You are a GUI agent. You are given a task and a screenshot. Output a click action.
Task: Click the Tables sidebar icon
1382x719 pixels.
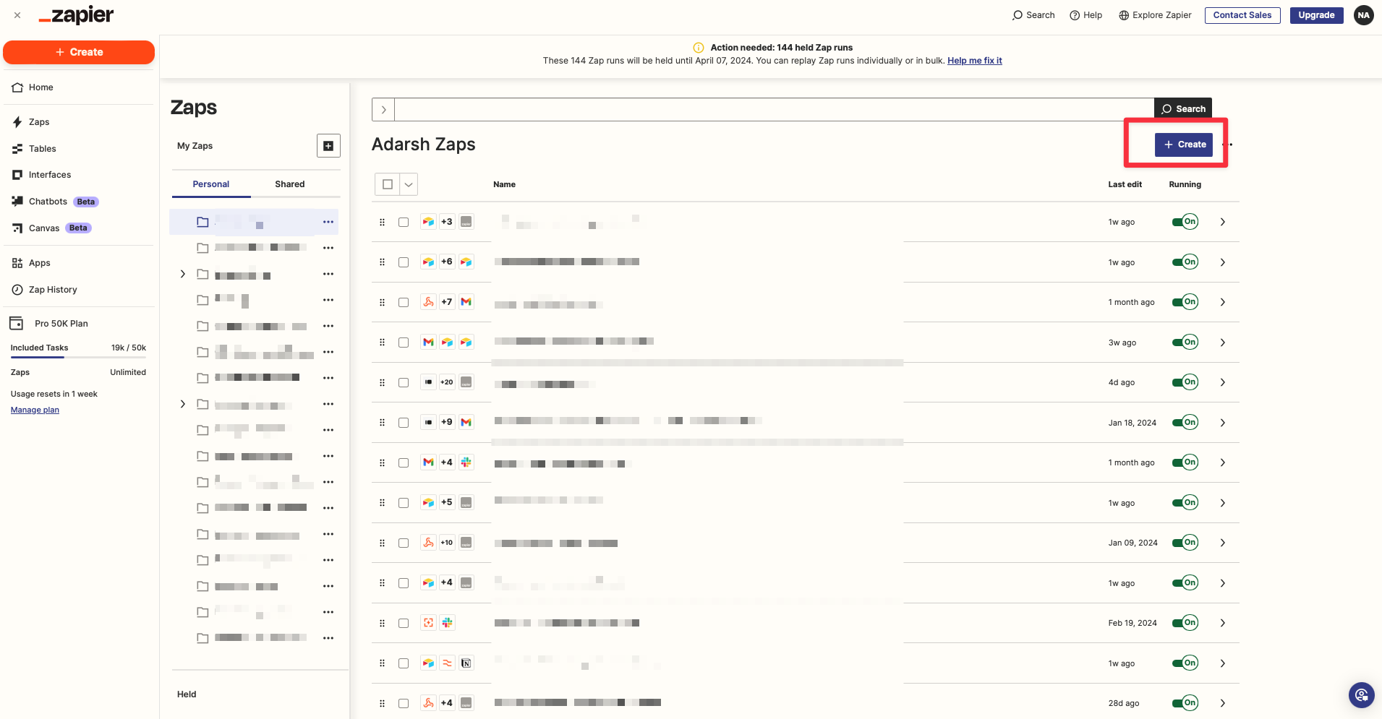(x=17, y=149)
